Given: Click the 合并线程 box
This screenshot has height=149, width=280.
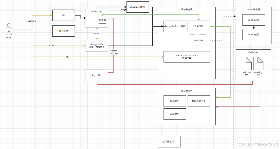Looking at the screenshot, I should (64, 31).
